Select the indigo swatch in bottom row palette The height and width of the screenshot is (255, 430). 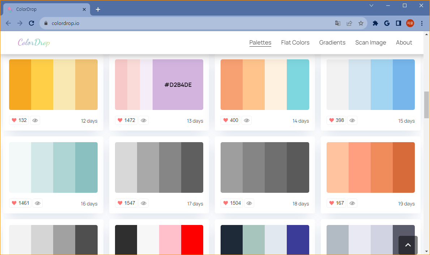[x=298, y=240]
